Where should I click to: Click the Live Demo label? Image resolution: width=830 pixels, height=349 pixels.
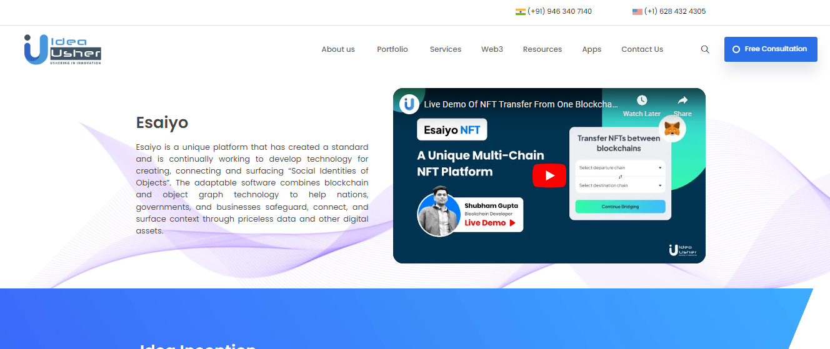490,223
